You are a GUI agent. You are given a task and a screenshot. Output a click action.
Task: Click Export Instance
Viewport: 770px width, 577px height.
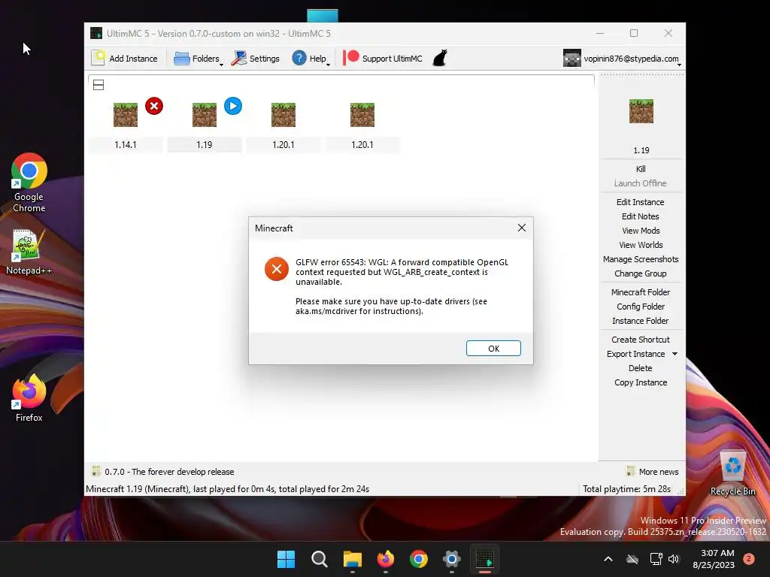click(635, 354)
